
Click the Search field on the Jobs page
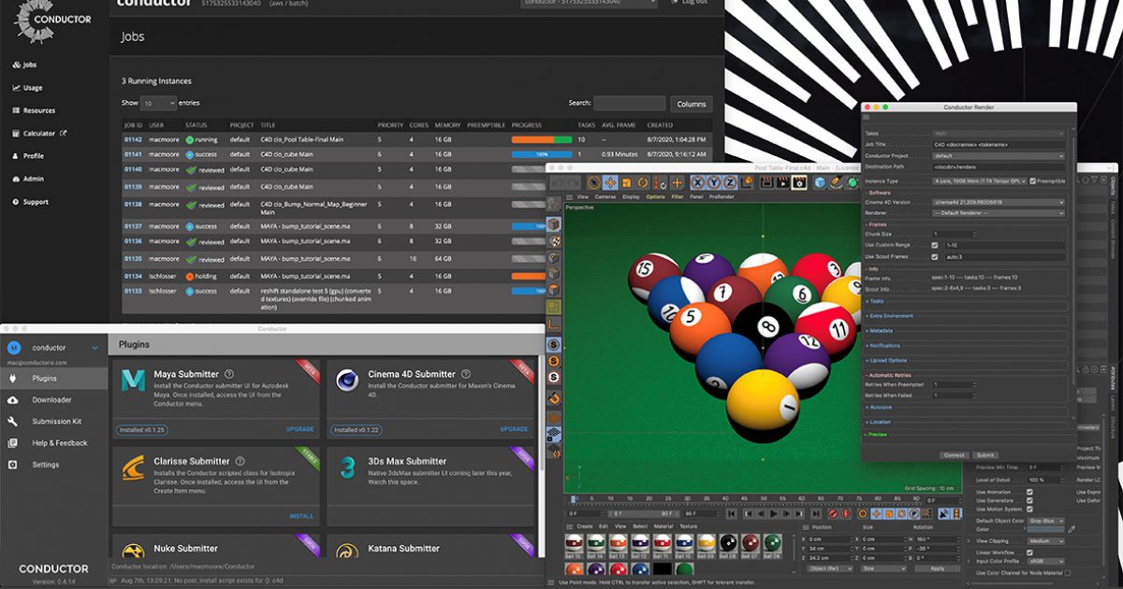629,103
